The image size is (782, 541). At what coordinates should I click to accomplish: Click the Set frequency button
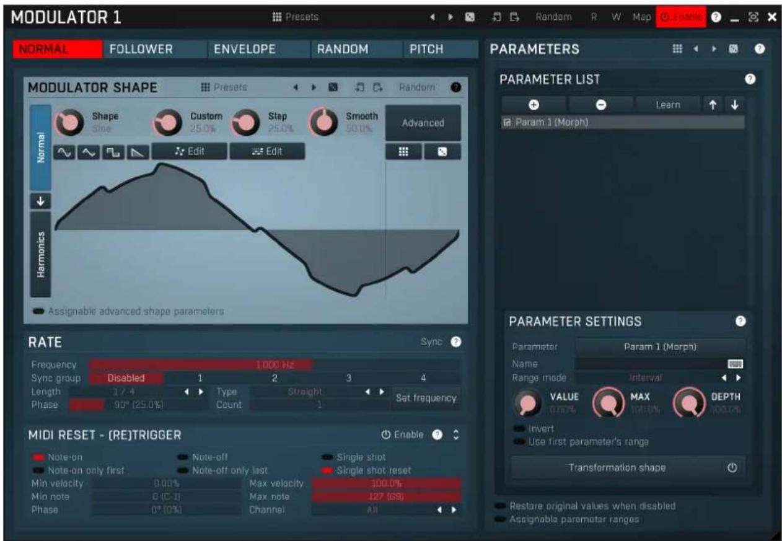point(426,398)
